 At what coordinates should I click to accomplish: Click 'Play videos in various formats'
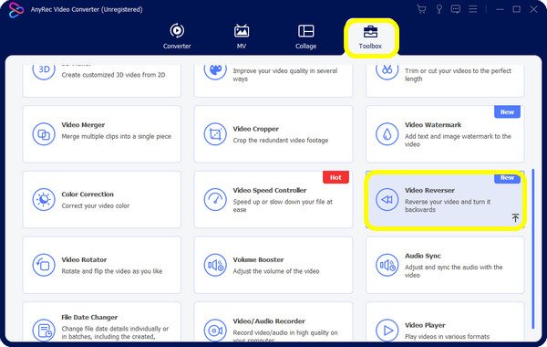[x=447, y=337]
